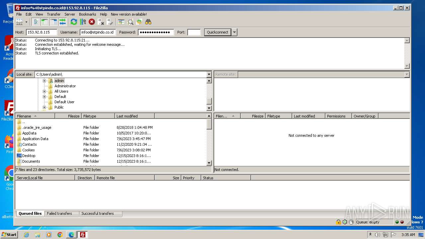425x239 pixels.
Task: Click the message log scrollbar down arrow
Action: pyautogui.click(x=407, y=66)
